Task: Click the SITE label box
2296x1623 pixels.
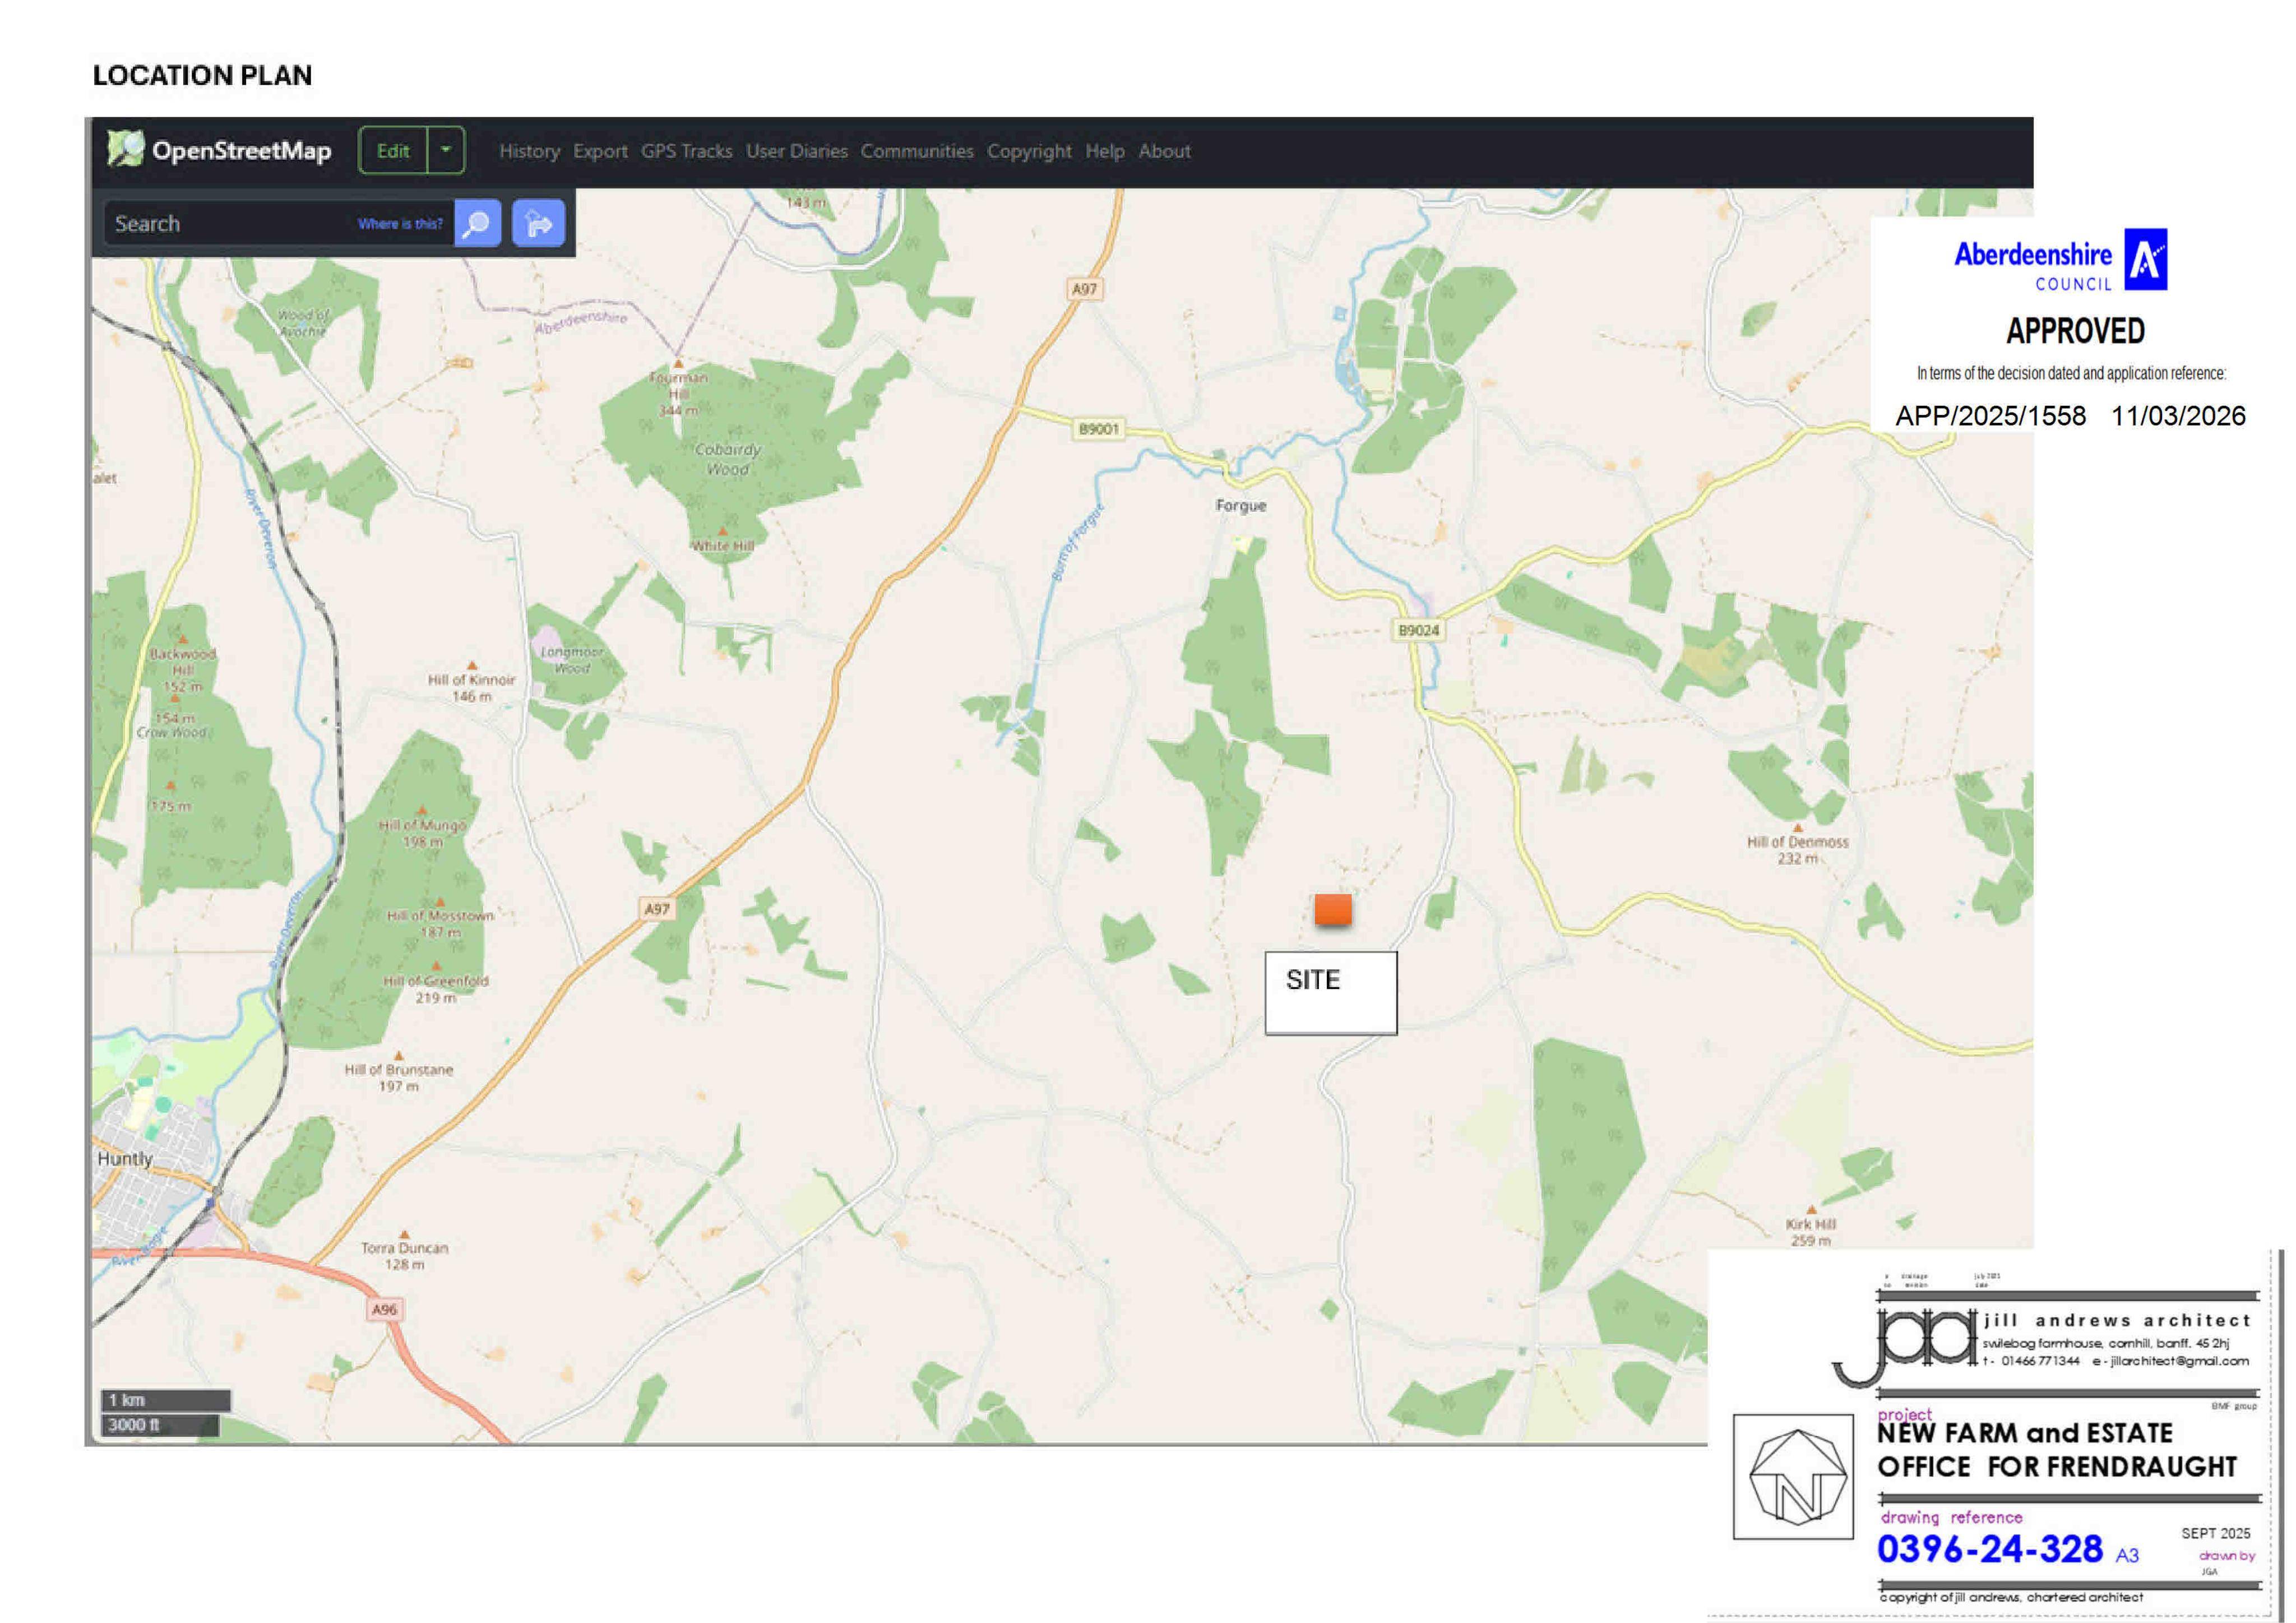Action: pyautogui.click(x=1330, y=992)
